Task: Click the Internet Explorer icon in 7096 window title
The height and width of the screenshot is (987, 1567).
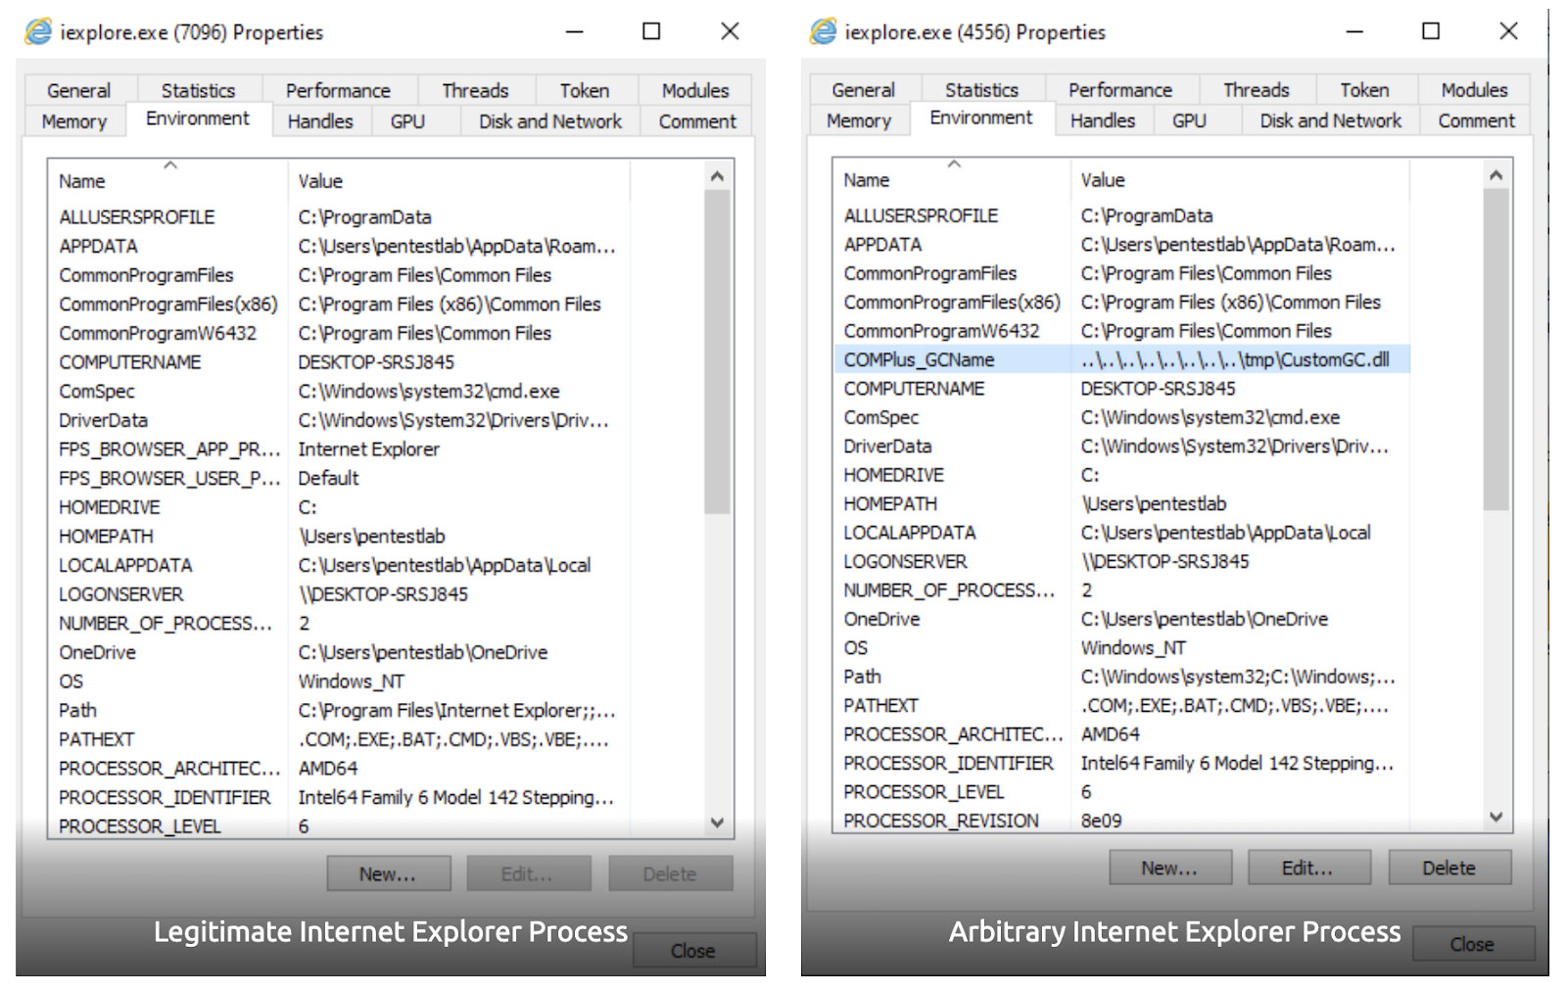Action: 38,32
